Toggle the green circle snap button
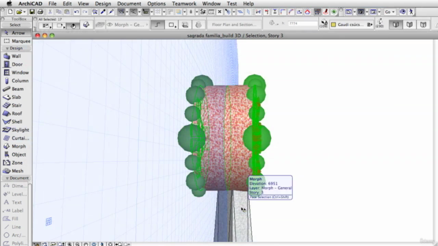The image size is (438, 246). (334, 12)
